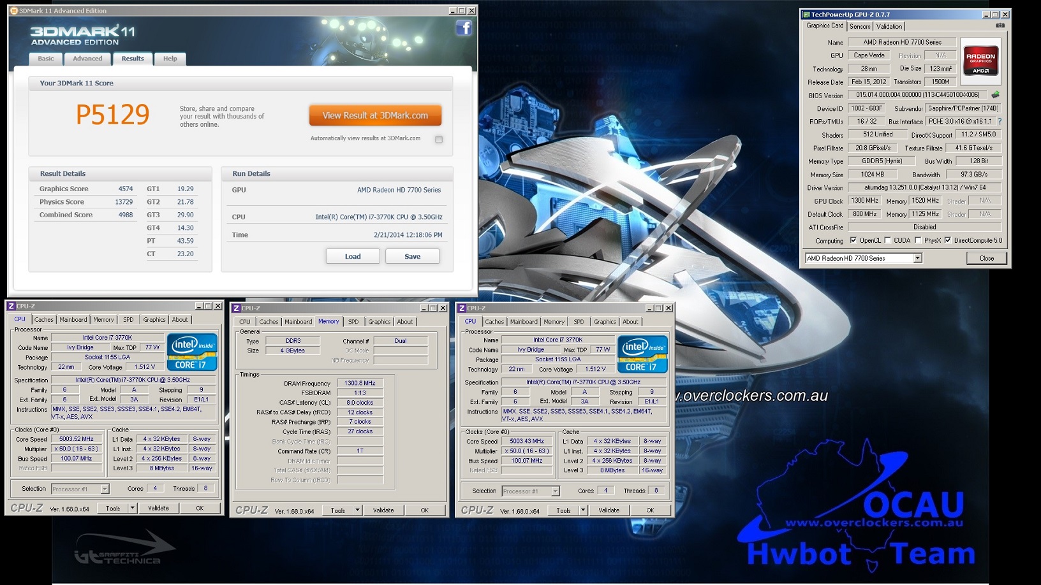Click the Tools button in left CPU-Z window
This screenshot has height=585, width=1041.
(x=113, y=508)
